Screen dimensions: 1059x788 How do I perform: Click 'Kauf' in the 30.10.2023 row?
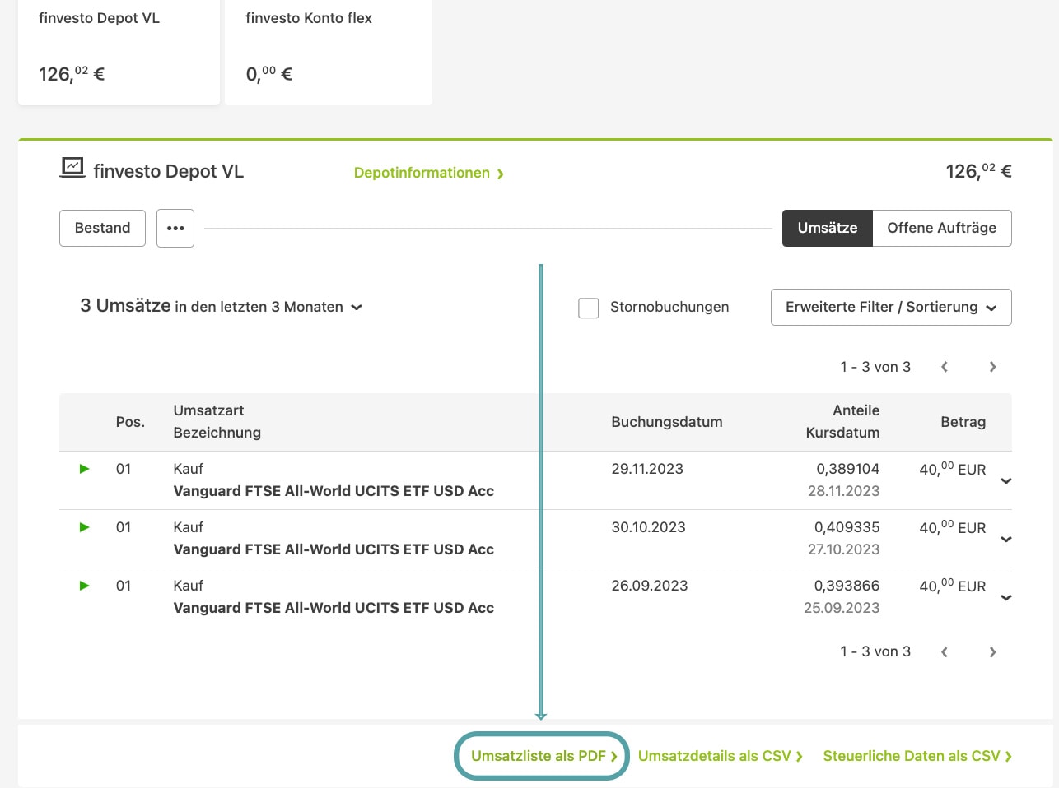click(188, 527)
